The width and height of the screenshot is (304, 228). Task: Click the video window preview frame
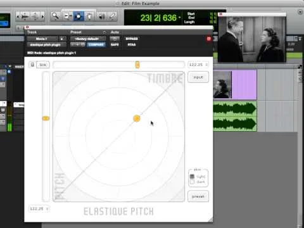[252, 39]
